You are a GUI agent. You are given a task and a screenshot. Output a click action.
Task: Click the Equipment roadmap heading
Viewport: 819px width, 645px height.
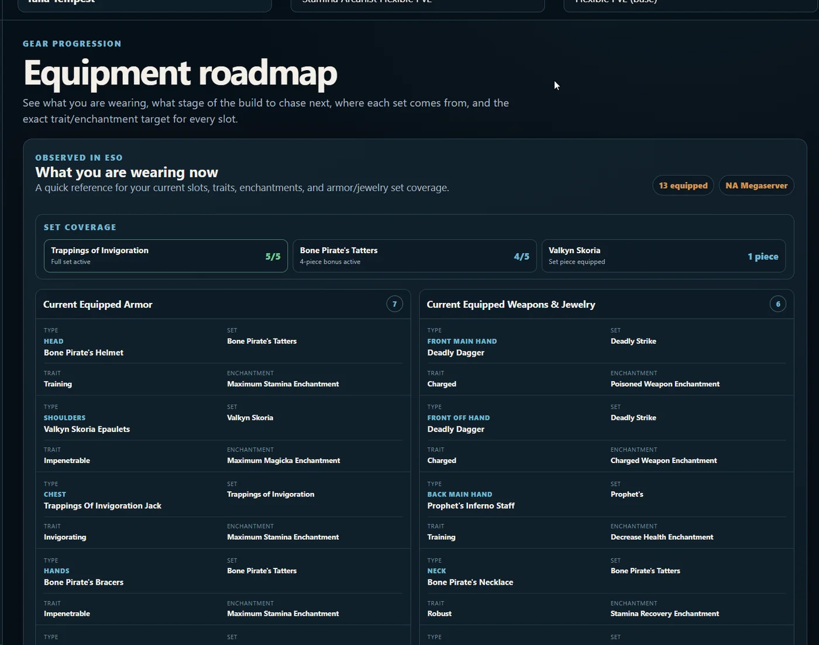(x=180, y=73)
